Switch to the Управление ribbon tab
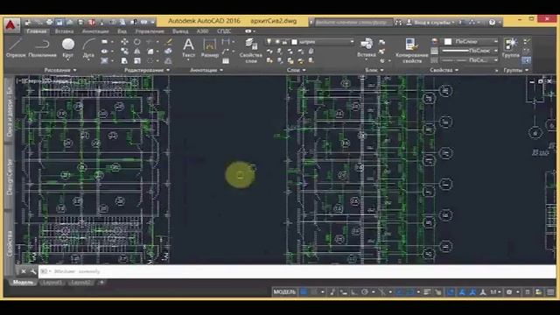 tap(150, 31)
